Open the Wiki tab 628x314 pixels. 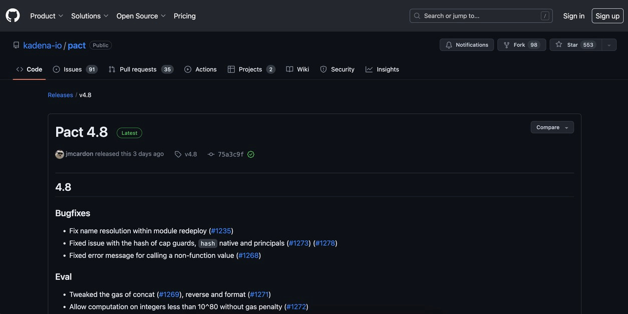(297, 70)
